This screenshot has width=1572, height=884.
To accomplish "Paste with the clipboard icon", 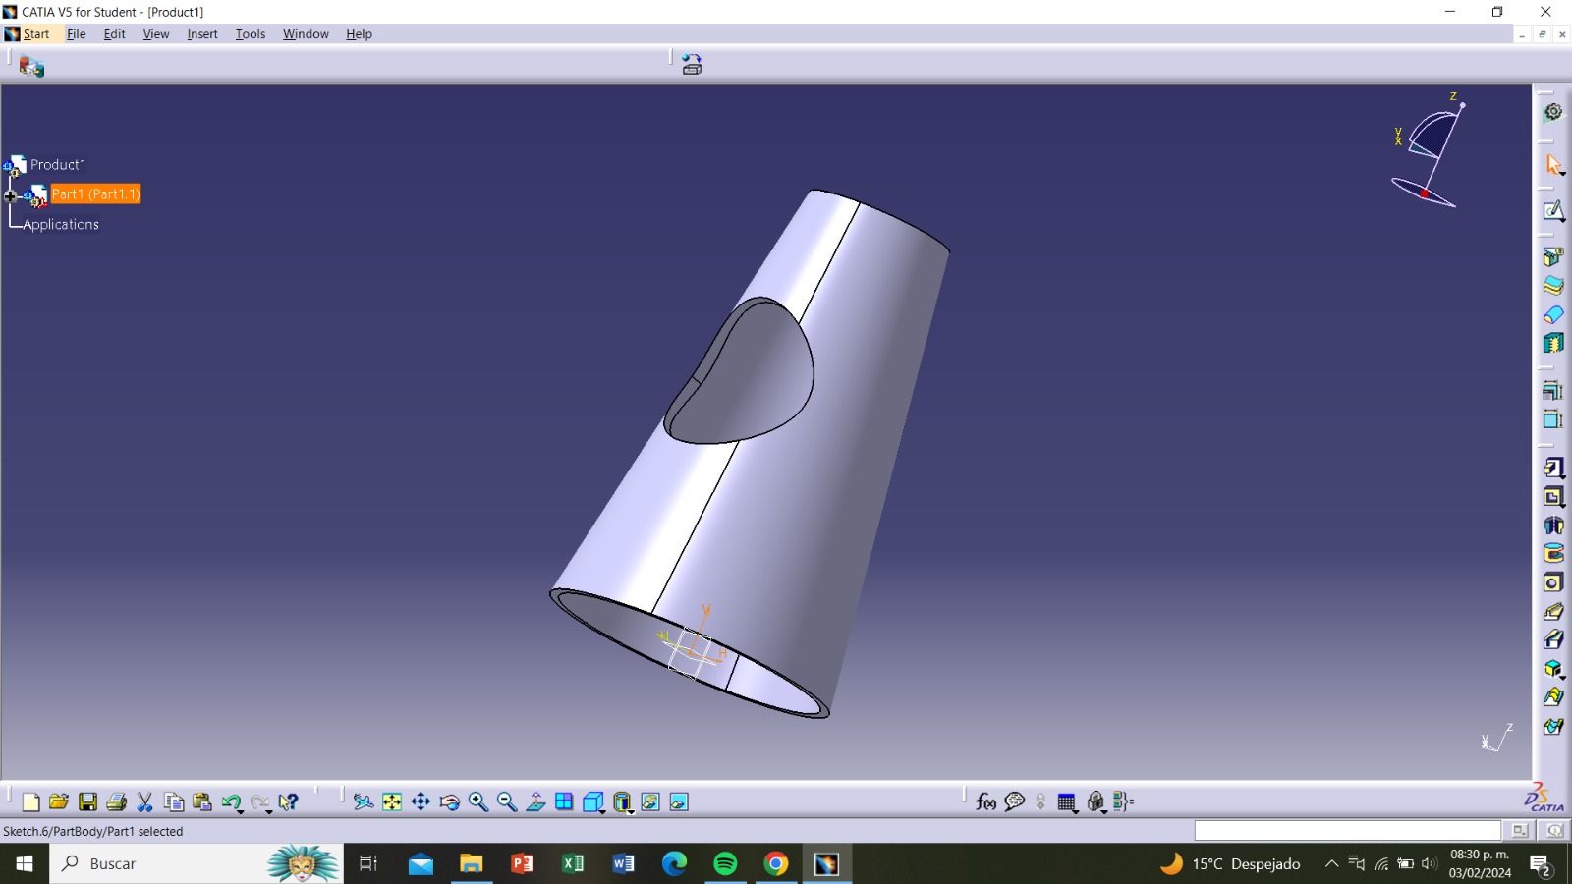I will click(x=202, y=802).
